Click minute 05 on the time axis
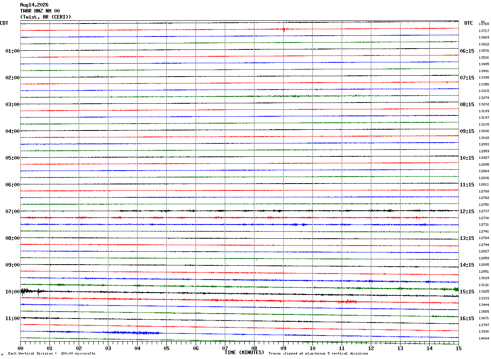The height and width of the screenshot is (359, 491). tap(166, 348)
